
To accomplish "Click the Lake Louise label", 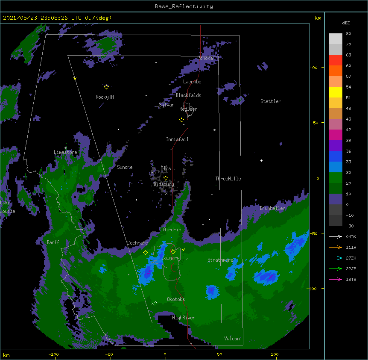I will [8, 207].
